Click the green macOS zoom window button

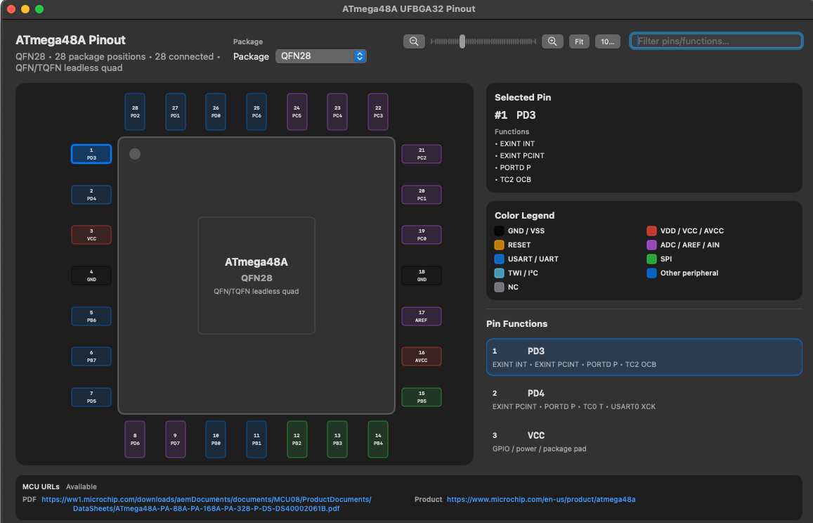coord(39,9)
